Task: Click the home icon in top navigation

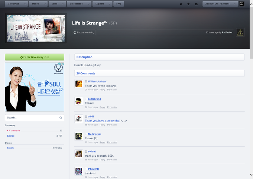Action: point(181,4)
